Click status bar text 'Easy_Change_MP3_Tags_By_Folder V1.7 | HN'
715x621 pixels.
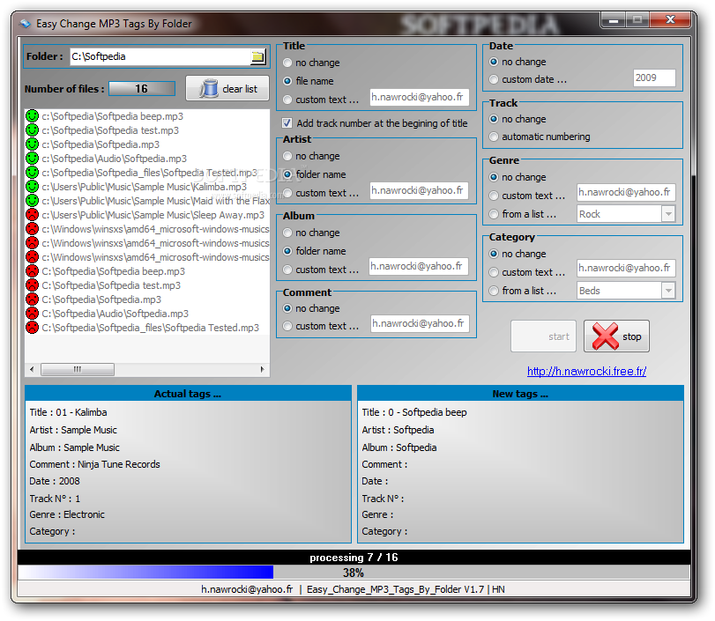406,589
